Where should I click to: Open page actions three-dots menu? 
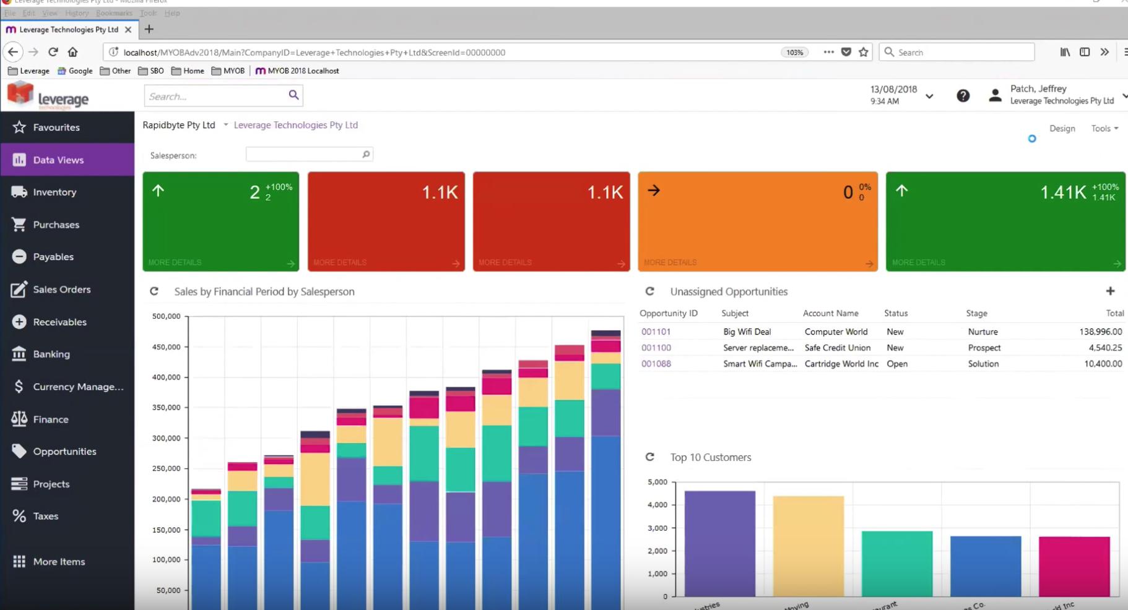[828, 52]
